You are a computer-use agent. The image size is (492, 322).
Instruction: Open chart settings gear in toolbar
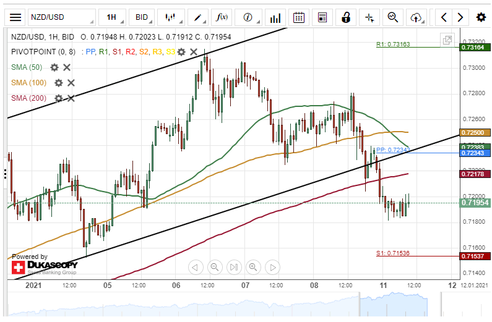click(x=481, y=17)
